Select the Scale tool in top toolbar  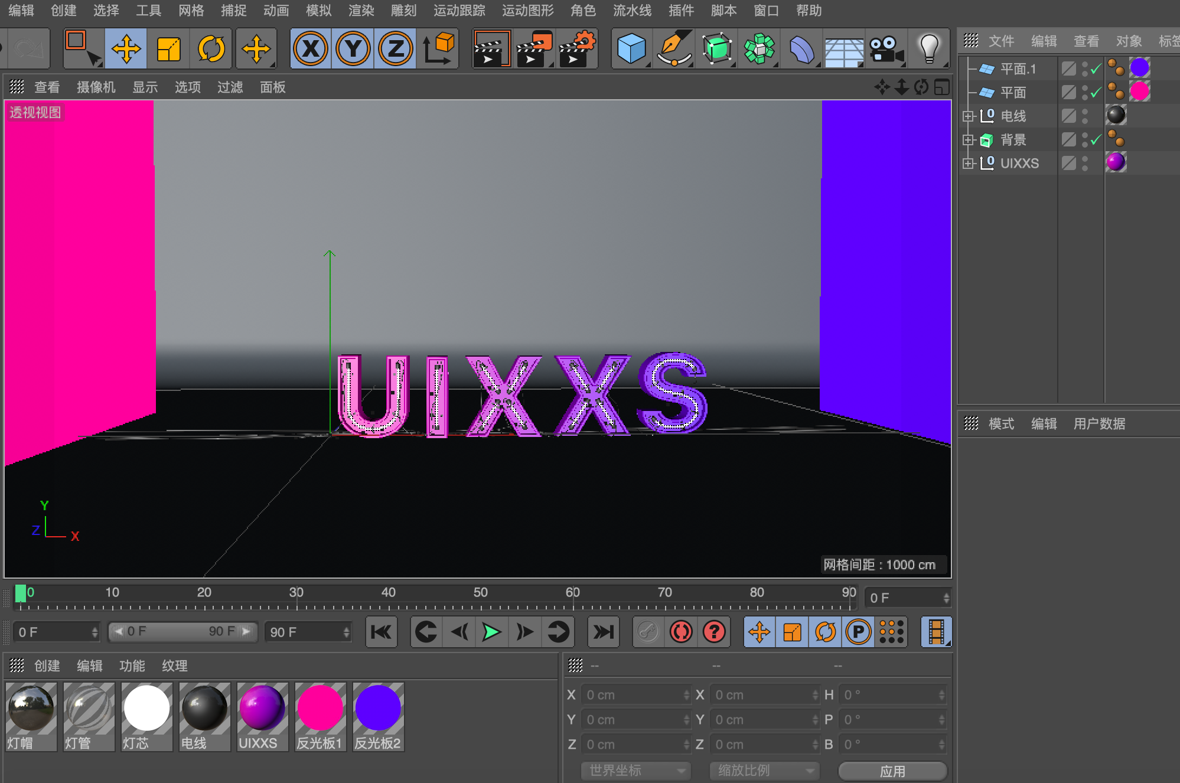168,49
